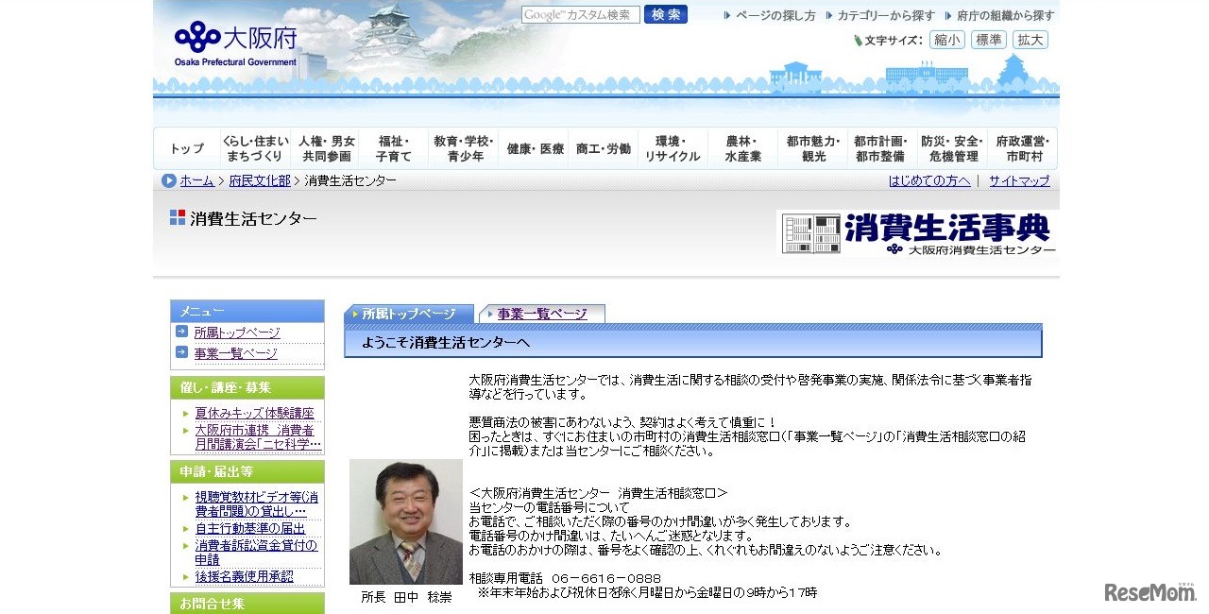The width and height of the screenshot is (1209, 614).
Task: Set text size to 標準
Action: click(988, 40)
